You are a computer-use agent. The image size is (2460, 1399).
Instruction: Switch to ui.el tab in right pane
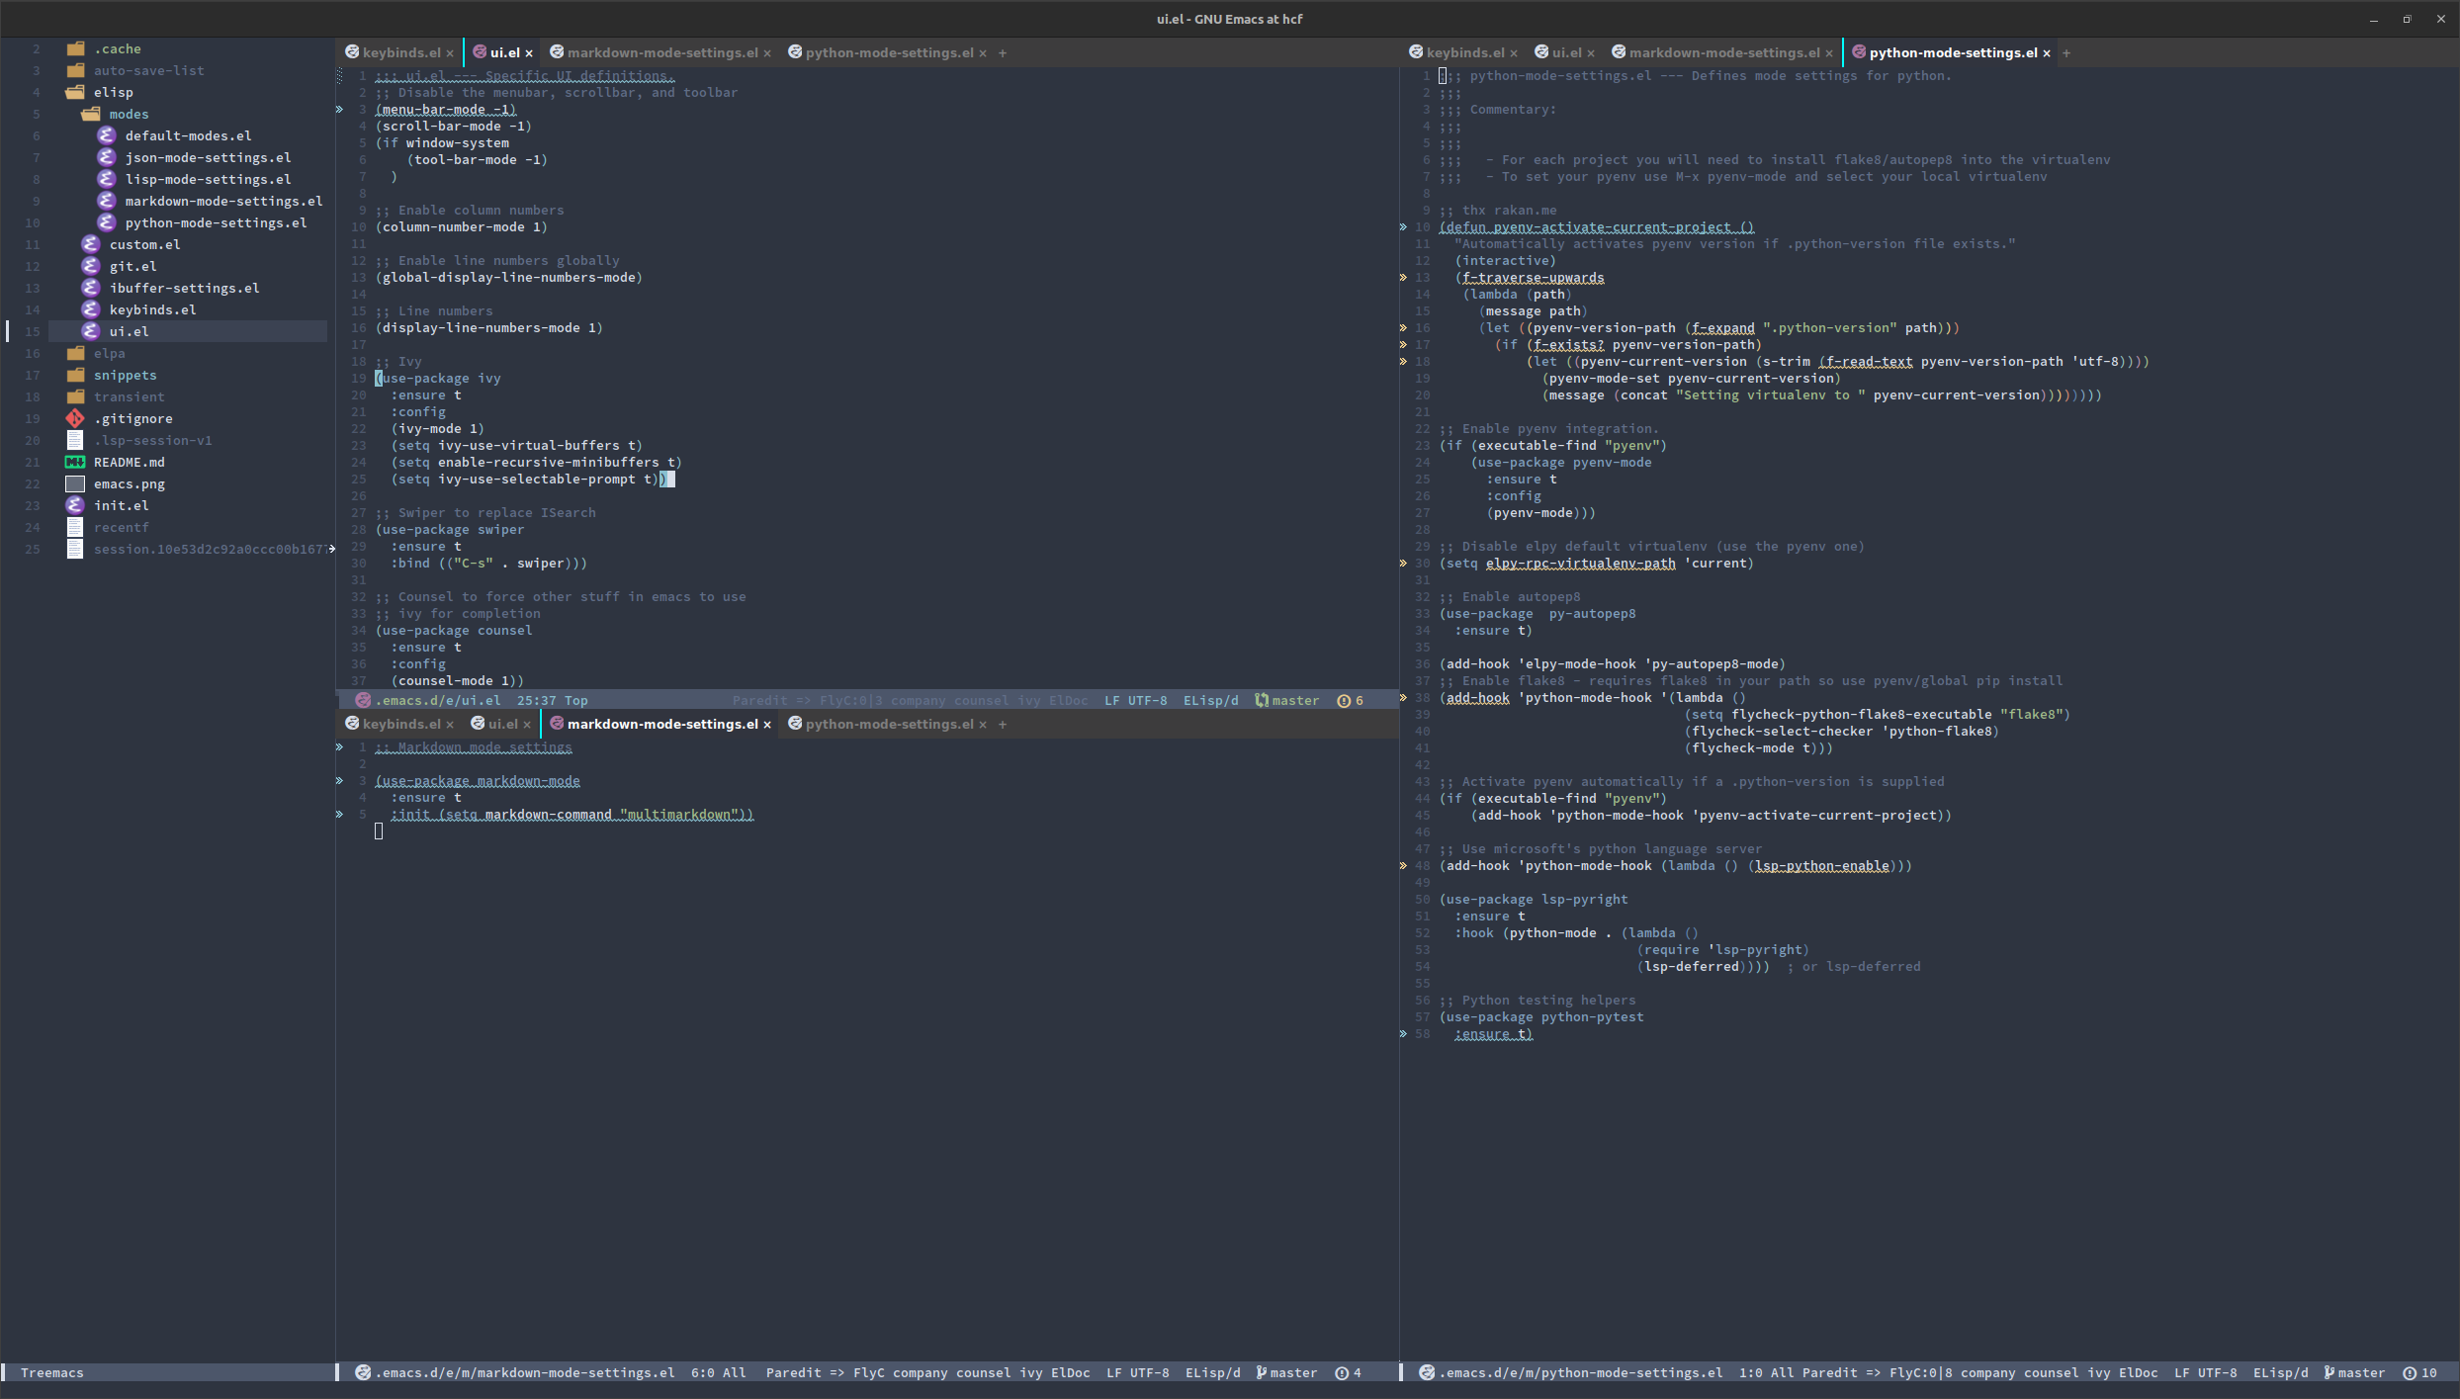pos(1567,52)
